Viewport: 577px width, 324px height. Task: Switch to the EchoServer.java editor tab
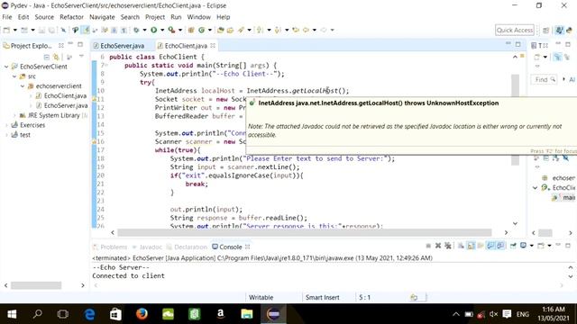pos(118,46)
